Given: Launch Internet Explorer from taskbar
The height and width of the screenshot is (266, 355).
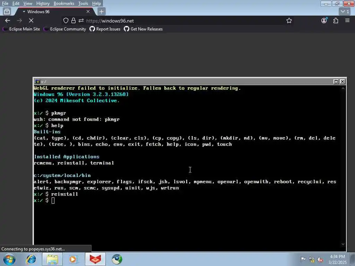Looking at the screenshot, I should click(x=31, y=259).
